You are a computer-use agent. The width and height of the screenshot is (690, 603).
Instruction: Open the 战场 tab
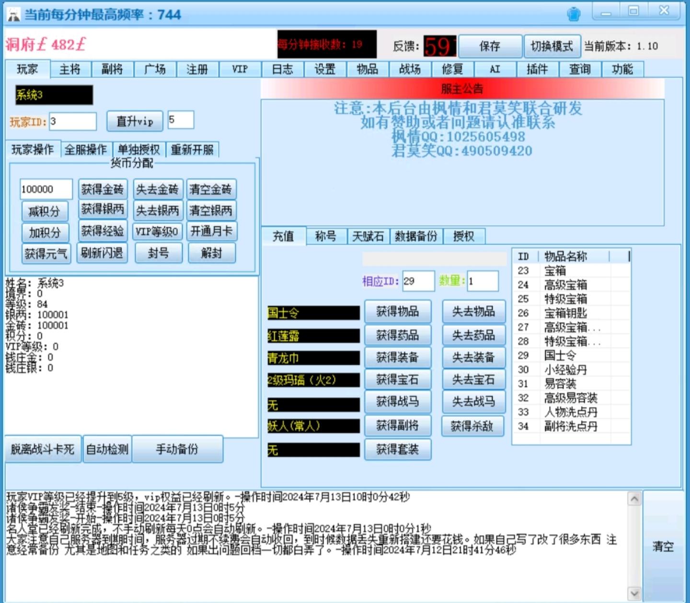[410, 69]
